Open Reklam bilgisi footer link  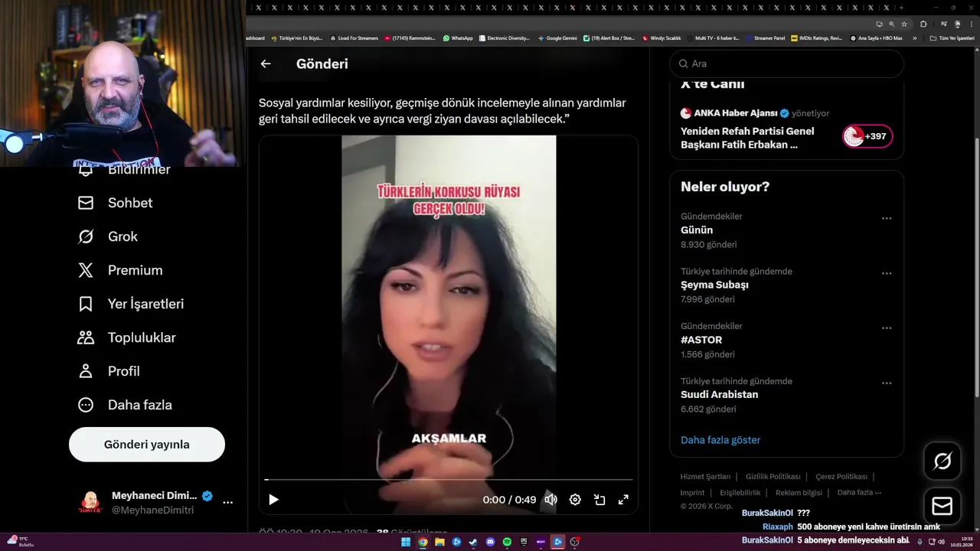click(x=799, y=493)
